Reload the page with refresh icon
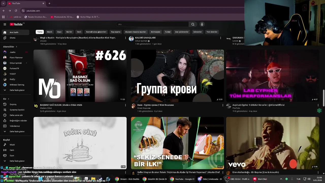The image size is (325, 183). click(x=16, y=11)
